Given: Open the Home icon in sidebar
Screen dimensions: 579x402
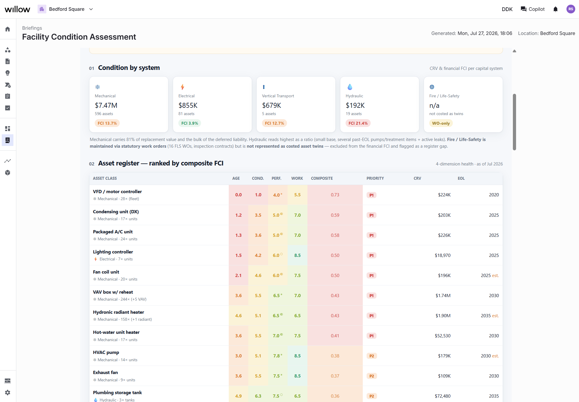Looking at the screenshot, I should coord(8,29).
